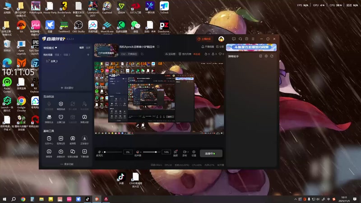Open 弹幕秀 tool
The height and width of the screenshot is (203, 361).
[x=49, y=153]
